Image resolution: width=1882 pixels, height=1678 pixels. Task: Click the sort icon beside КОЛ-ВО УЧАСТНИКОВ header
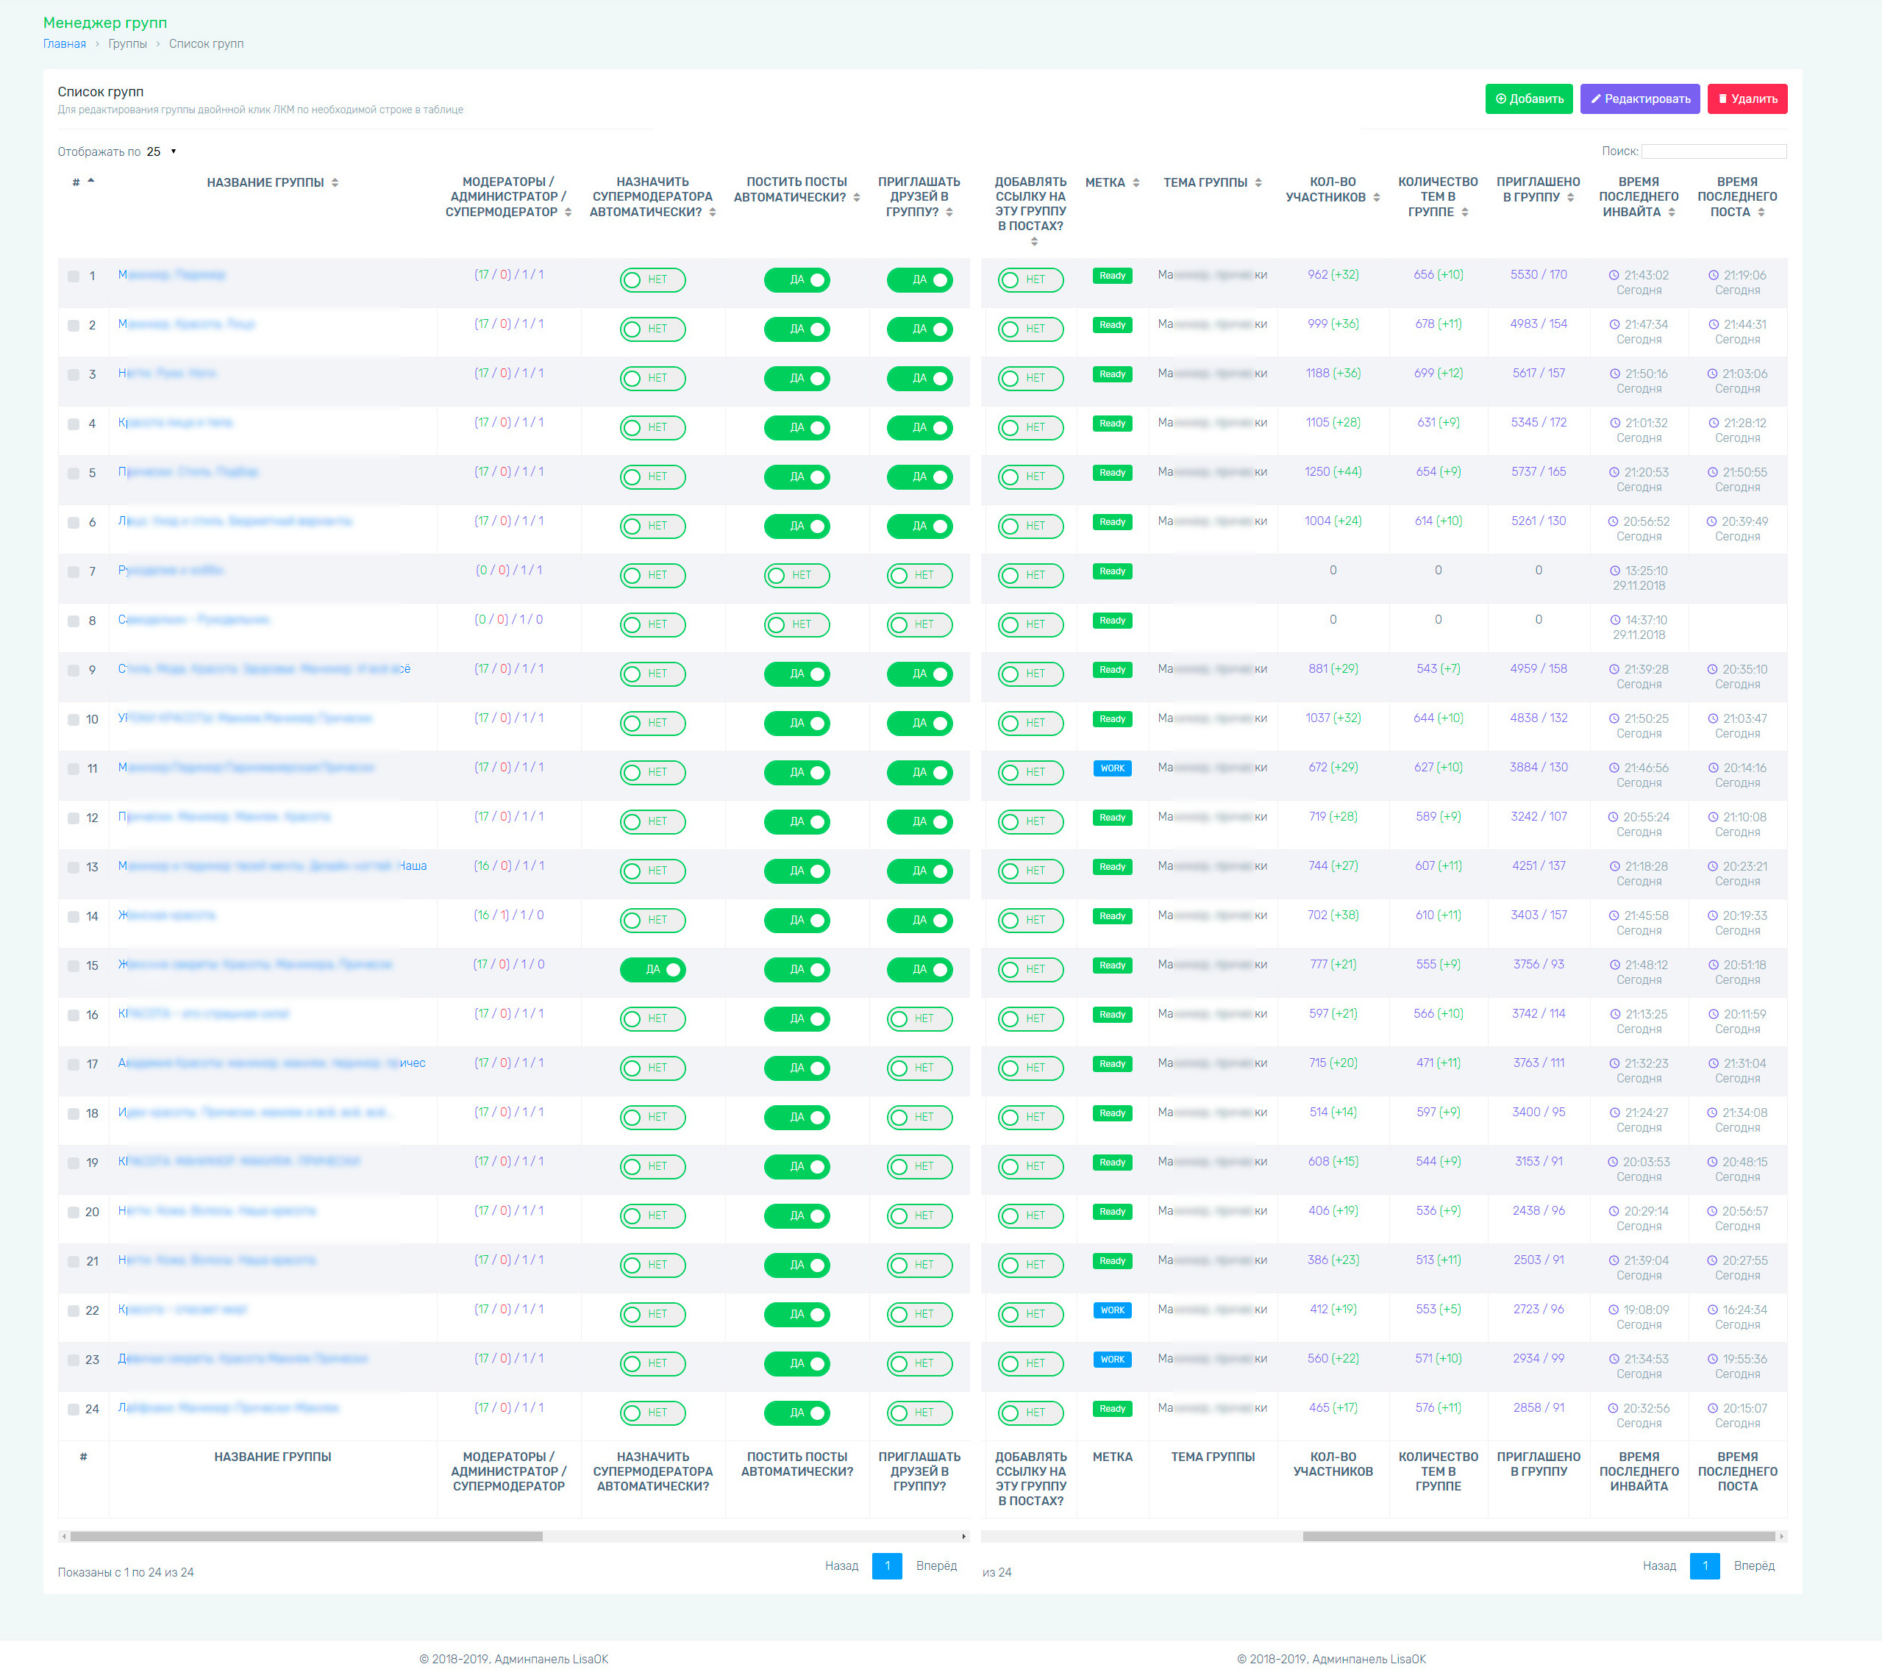(1376, 197)
